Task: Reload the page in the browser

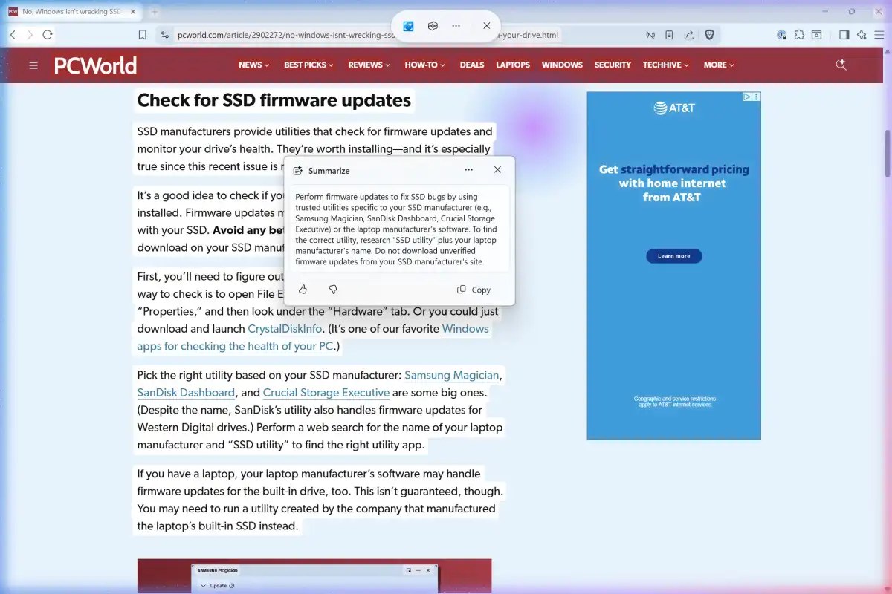Action: tap(48, 35)
